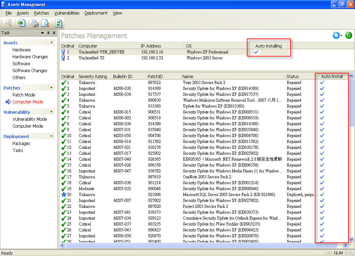Image resolution: width=355 pixels, height=256 pixels.
Task: Collapse the Deployment task group
Action: [51, 136]
